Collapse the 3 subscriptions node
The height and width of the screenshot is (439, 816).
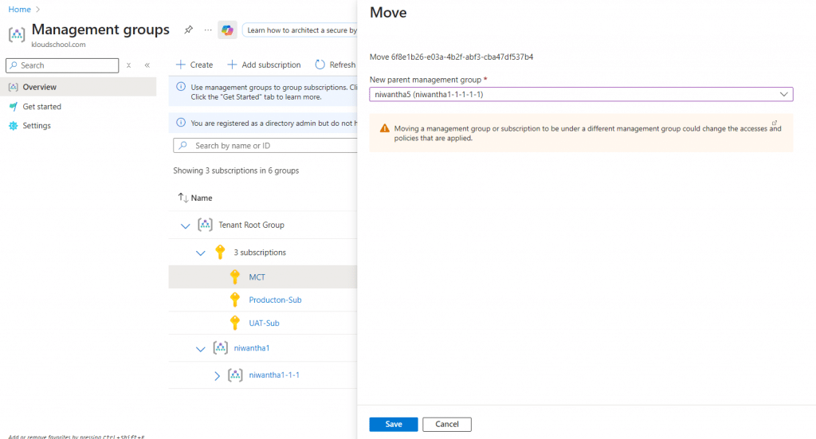(201, 253)
